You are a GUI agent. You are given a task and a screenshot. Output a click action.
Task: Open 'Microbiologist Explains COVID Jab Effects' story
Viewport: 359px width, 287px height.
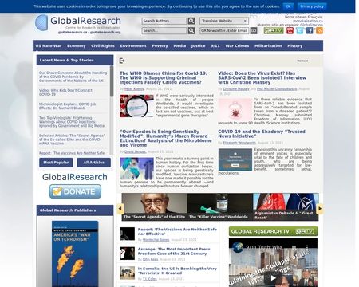[67, 106]
